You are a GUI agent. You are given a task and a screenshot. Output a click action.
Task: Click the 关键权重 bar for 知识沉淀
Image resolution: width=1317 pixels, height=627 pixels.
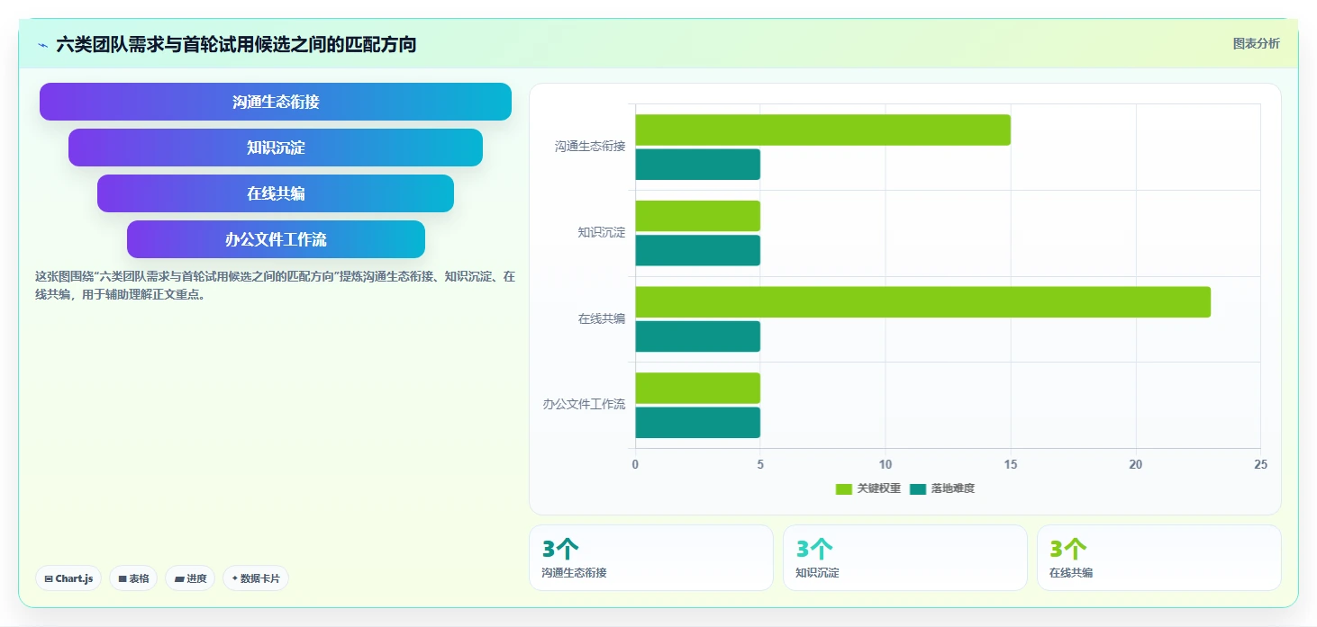click(x=697, y=216)
